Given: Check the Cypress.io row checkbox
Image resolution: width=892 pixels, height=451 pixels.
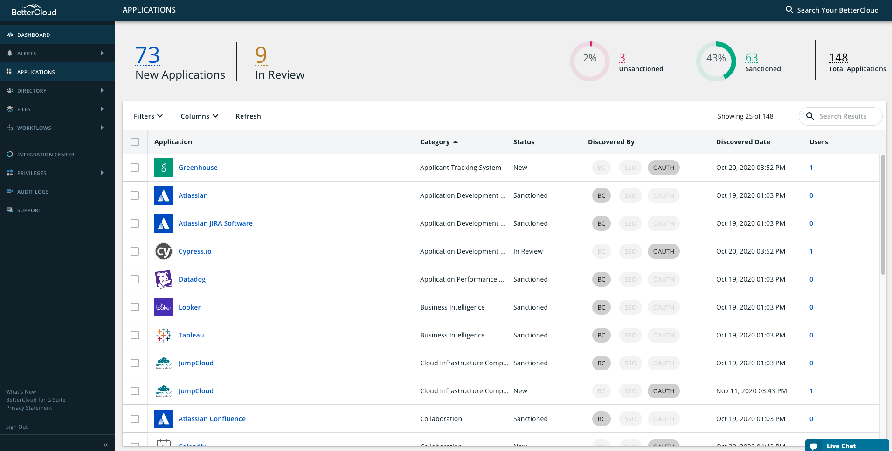Looking at the screenshot, I should [x=135, y=251].
